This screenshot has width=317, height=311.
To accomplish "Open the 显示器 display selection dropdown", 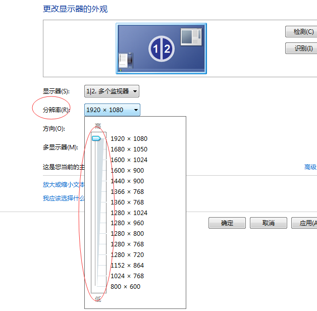I will [112, 91].
